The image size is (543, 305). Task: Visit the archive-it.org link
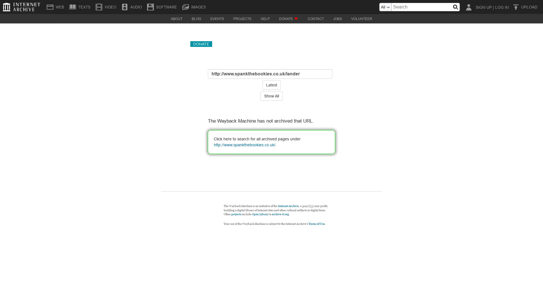pyautogui.click(x=280, y=214)
